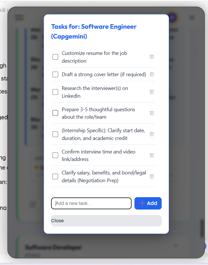208x265 pixels.
Task: Click the plus icon inside the Add button
Action: (x=143, y=203)
